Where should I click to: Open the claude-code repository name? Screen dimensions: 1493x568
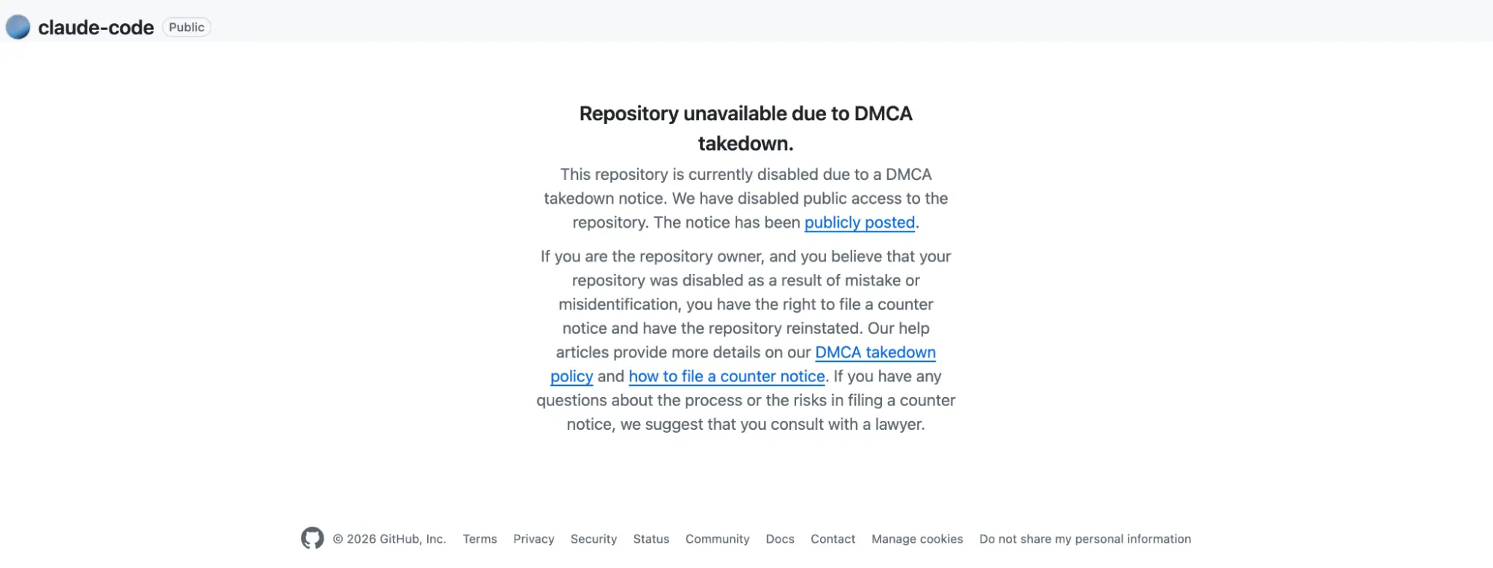[96, 28]
